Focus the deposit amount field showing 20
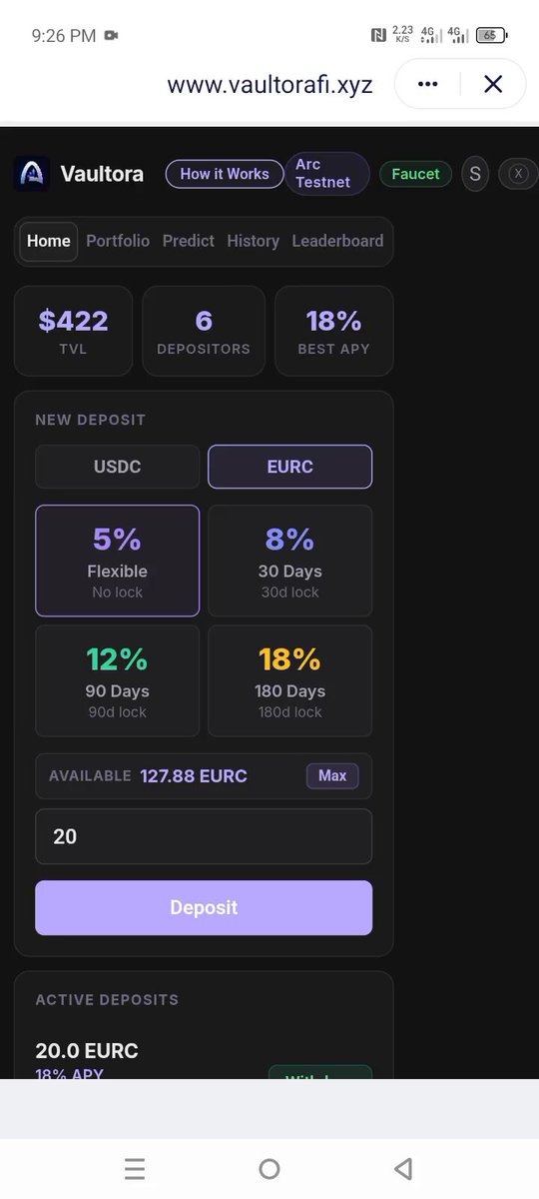Image resolution: width=539 pixels, height=1199 pixels. point(204,836)
